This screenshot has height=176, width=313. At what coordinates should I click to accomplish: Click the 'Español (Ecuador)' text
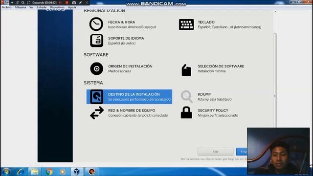coord(122,44)
